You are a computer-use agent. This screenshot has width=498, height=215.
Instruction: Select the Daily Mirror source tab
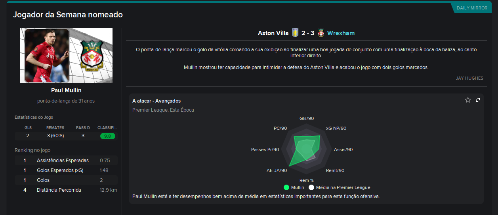[472, 8]
